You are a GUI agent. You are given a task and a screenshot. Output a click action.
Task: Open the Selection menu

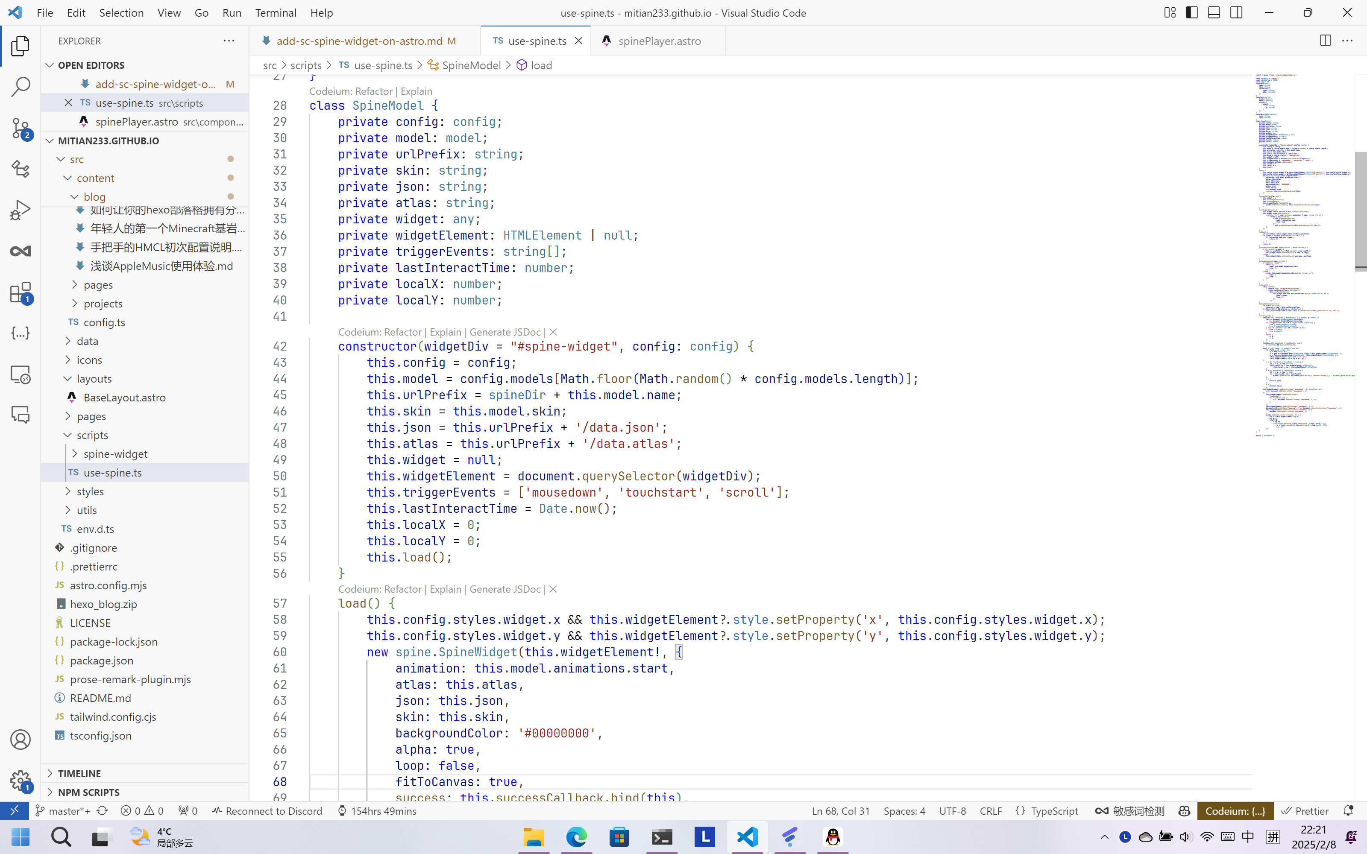(121, 12)
